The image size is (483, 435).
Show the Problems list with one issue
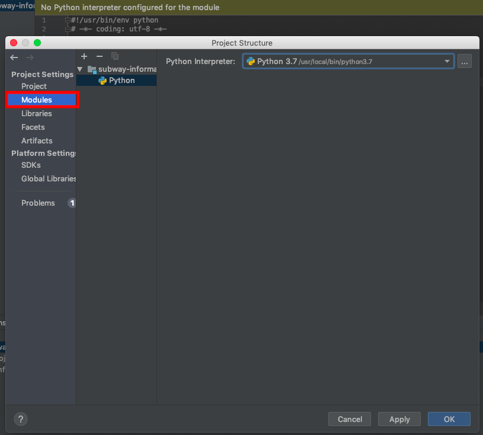(38, 203)
